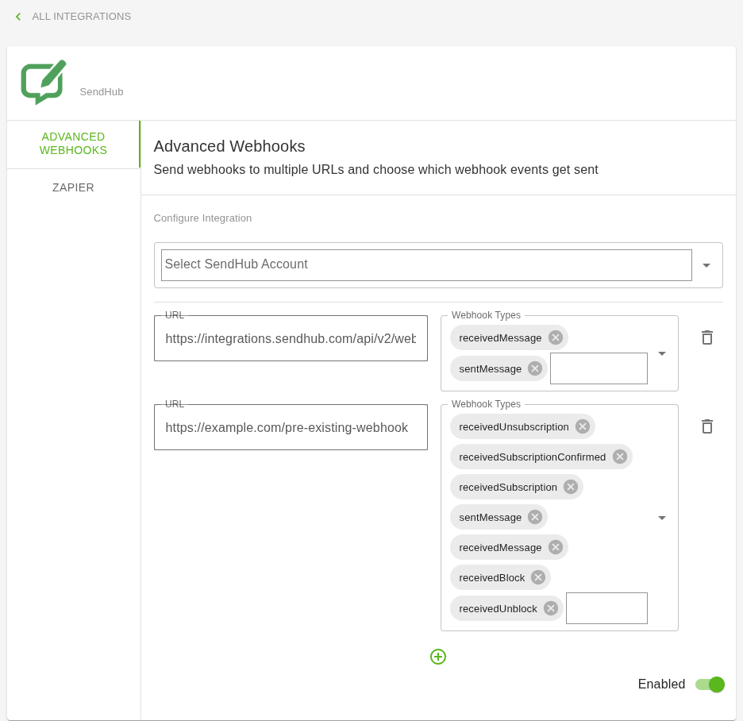743x721 pixels.
Task: Toggle the Enabled switch off
Action: [710, 684]
